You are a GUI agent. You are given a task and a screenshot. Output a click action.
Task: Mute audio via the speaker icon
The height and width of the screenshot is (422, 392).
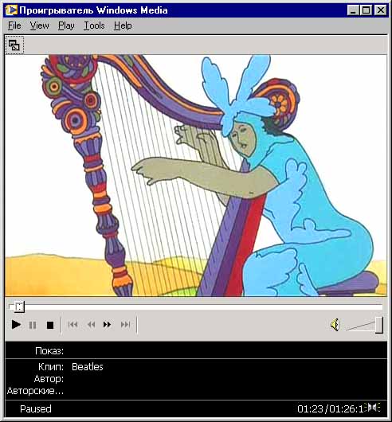pyautogui.click(x=335, y=325)
